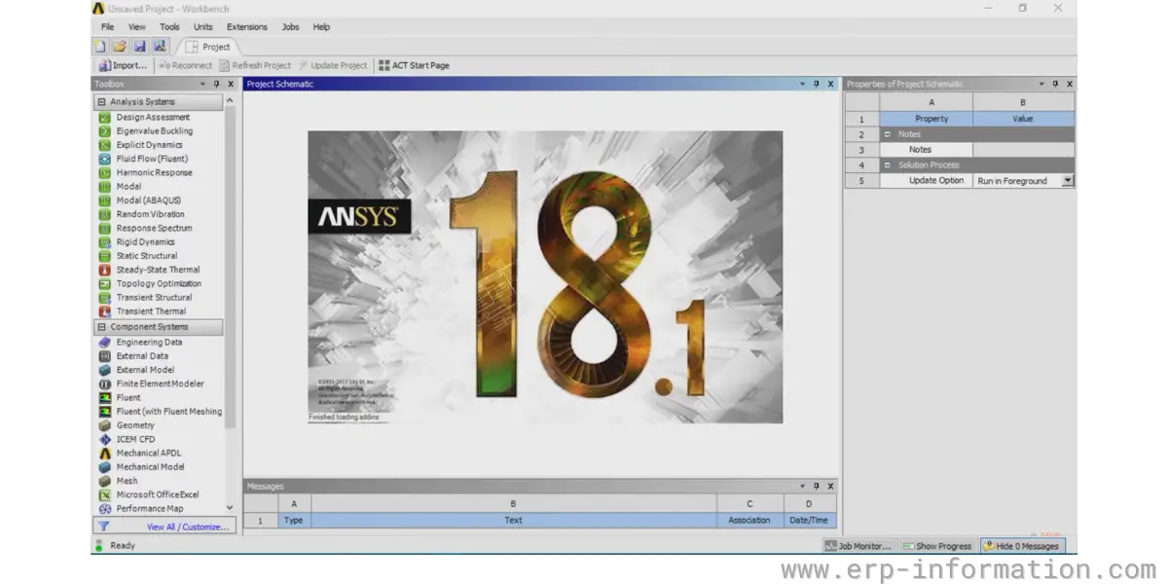1168x584 pixels.
Task: Select the Fluid Flow (Fluent) icon
Action: pyautogui.click(x=105, y=159)
